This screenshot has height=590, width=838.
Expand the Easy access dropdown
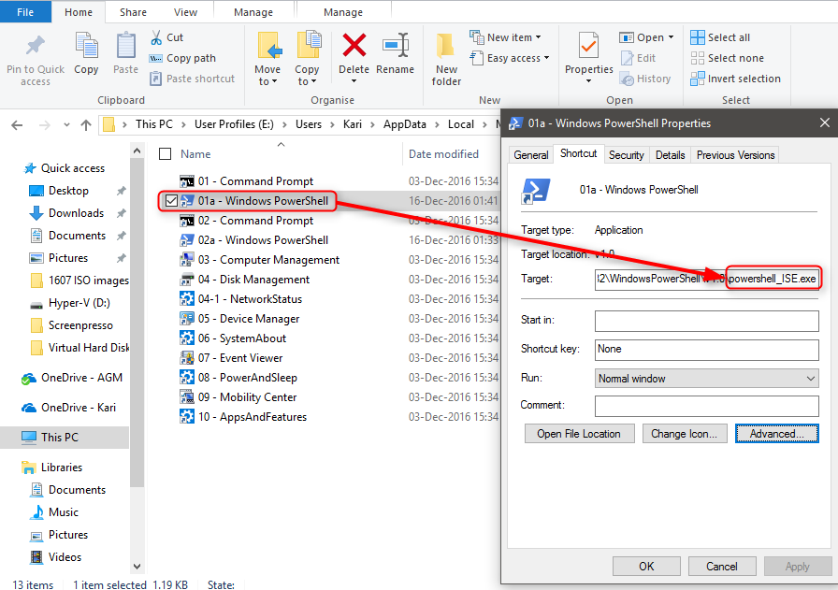click(x=547, y=58)
